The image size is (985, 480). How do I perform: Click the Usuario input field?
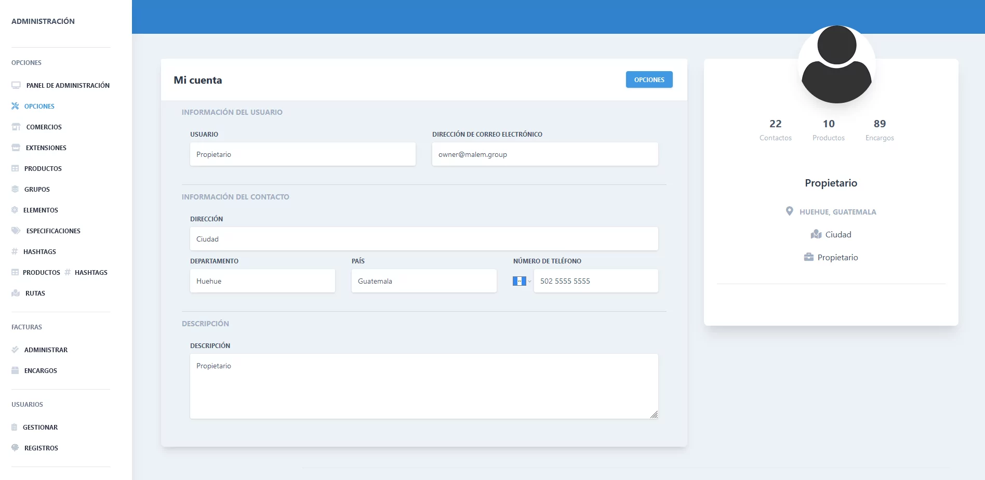click(x=303, y=154)
